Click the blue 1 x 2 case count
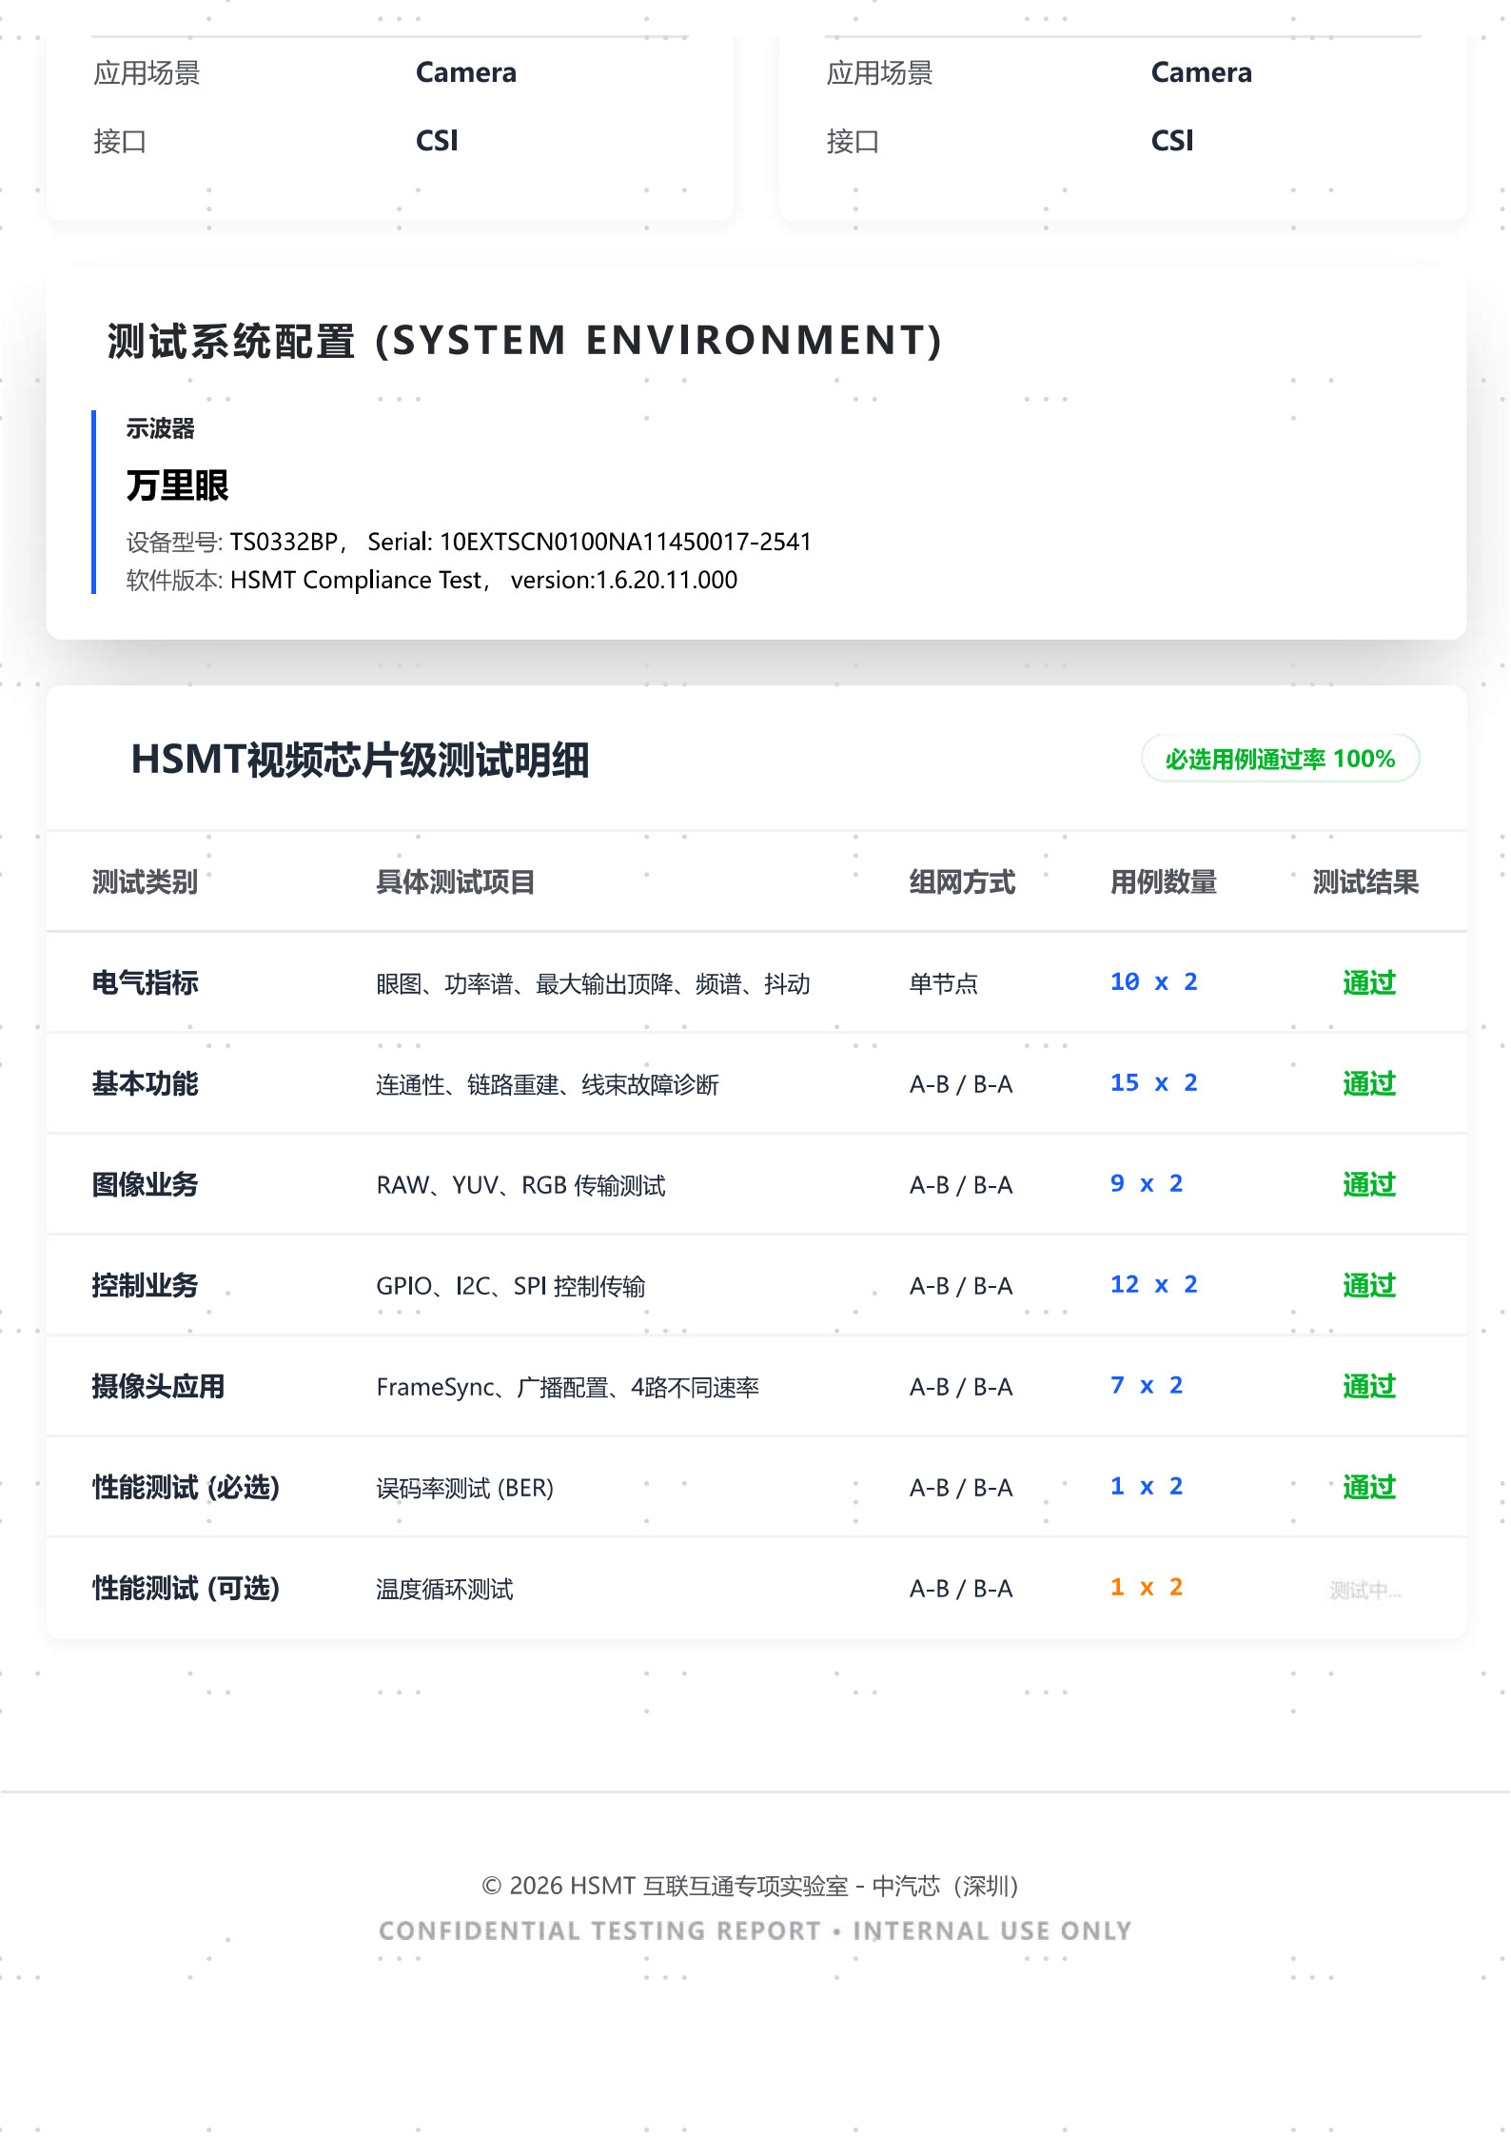The width and height of the screenshot is (1511, 2137). (1147, 1486)
